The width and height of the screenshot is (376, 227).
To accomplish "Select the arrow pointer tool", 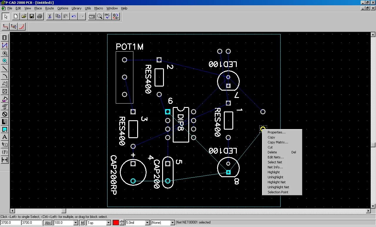I will tap(6, 16).
